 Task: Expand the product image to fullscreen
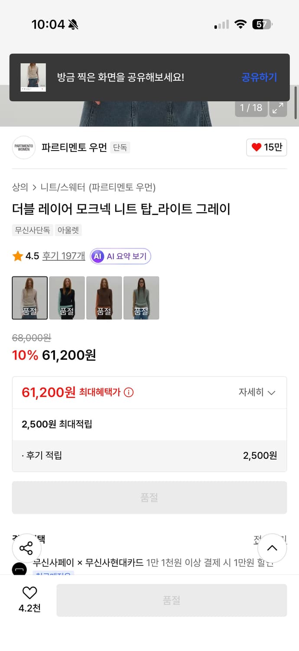[278, 108]
